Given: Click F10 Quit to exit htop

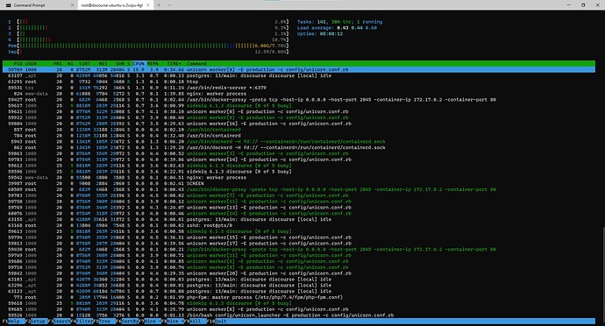Looking at the screenshot, I should tap(219, 321).
